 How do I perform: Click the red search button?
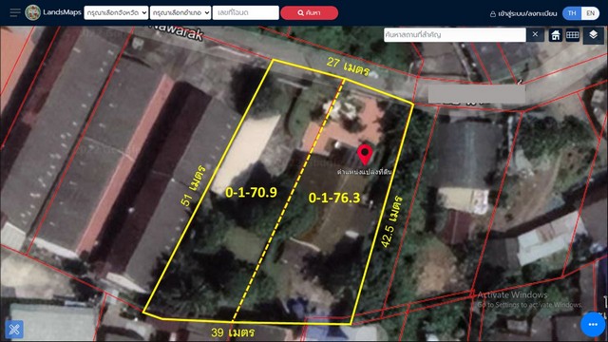(309, 12)
